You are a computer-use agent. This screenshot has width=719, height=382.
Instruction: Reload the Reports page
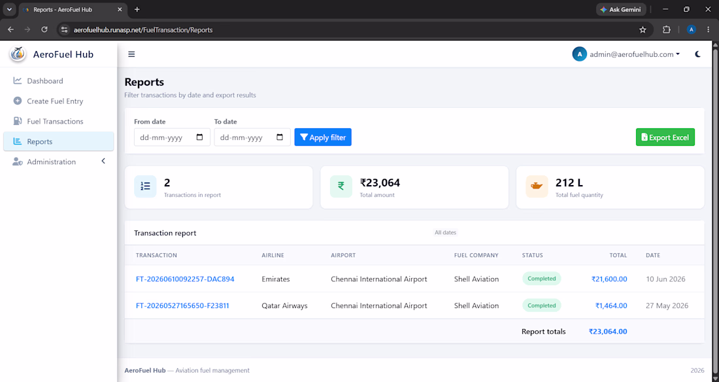tap(44, 30)
